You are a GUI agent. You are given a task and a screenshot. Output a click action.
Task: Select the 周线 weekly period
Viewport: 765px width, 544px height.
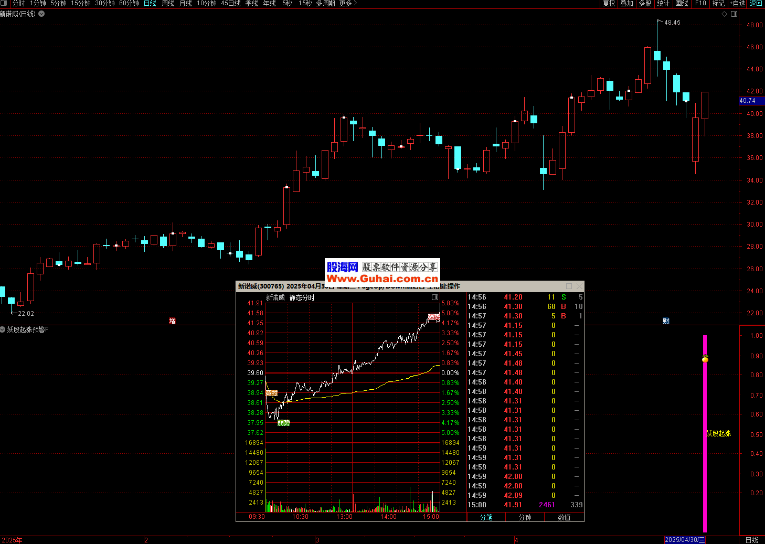[x=168, y=3]
